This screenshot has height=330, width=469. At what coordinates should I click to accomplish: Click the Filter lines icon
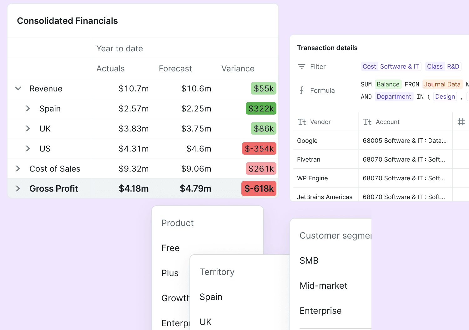point(302,66)
